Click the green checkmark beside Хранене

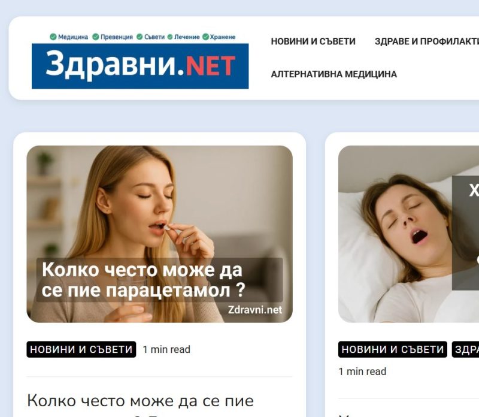205,37
